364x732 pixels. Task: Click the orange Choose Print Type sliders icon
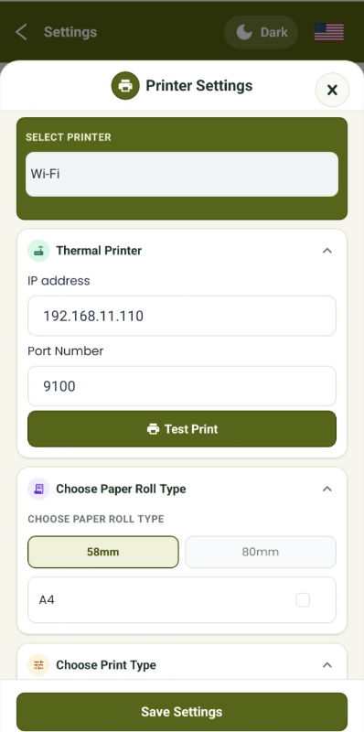click(38, 665)
